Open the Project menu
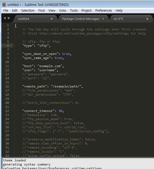This screenshot has width=154, height=169. point(86,11)
